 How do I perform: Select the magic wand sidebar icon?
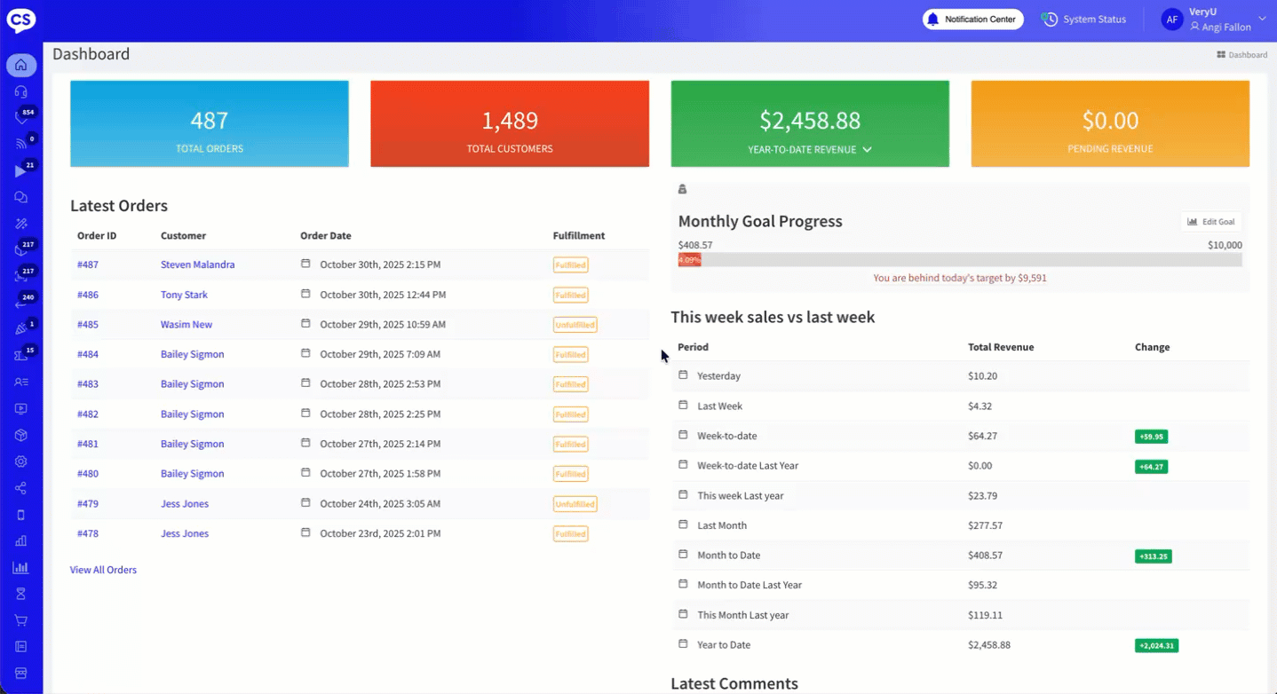pos(21,224)
